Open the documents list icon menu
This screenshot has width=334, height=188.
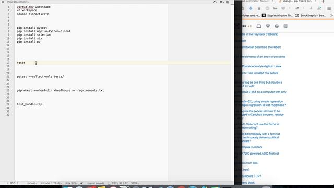coord(221,2)
